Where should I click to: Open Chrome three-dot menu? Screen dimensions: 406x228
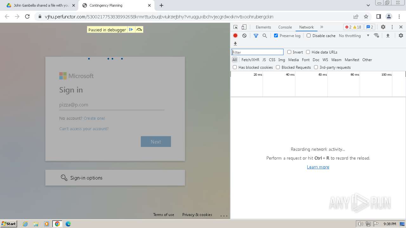(x=399, y=17)
